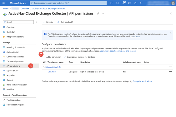176x117 pixels.
Task: Open Expose an API
Action: point(12,71)
